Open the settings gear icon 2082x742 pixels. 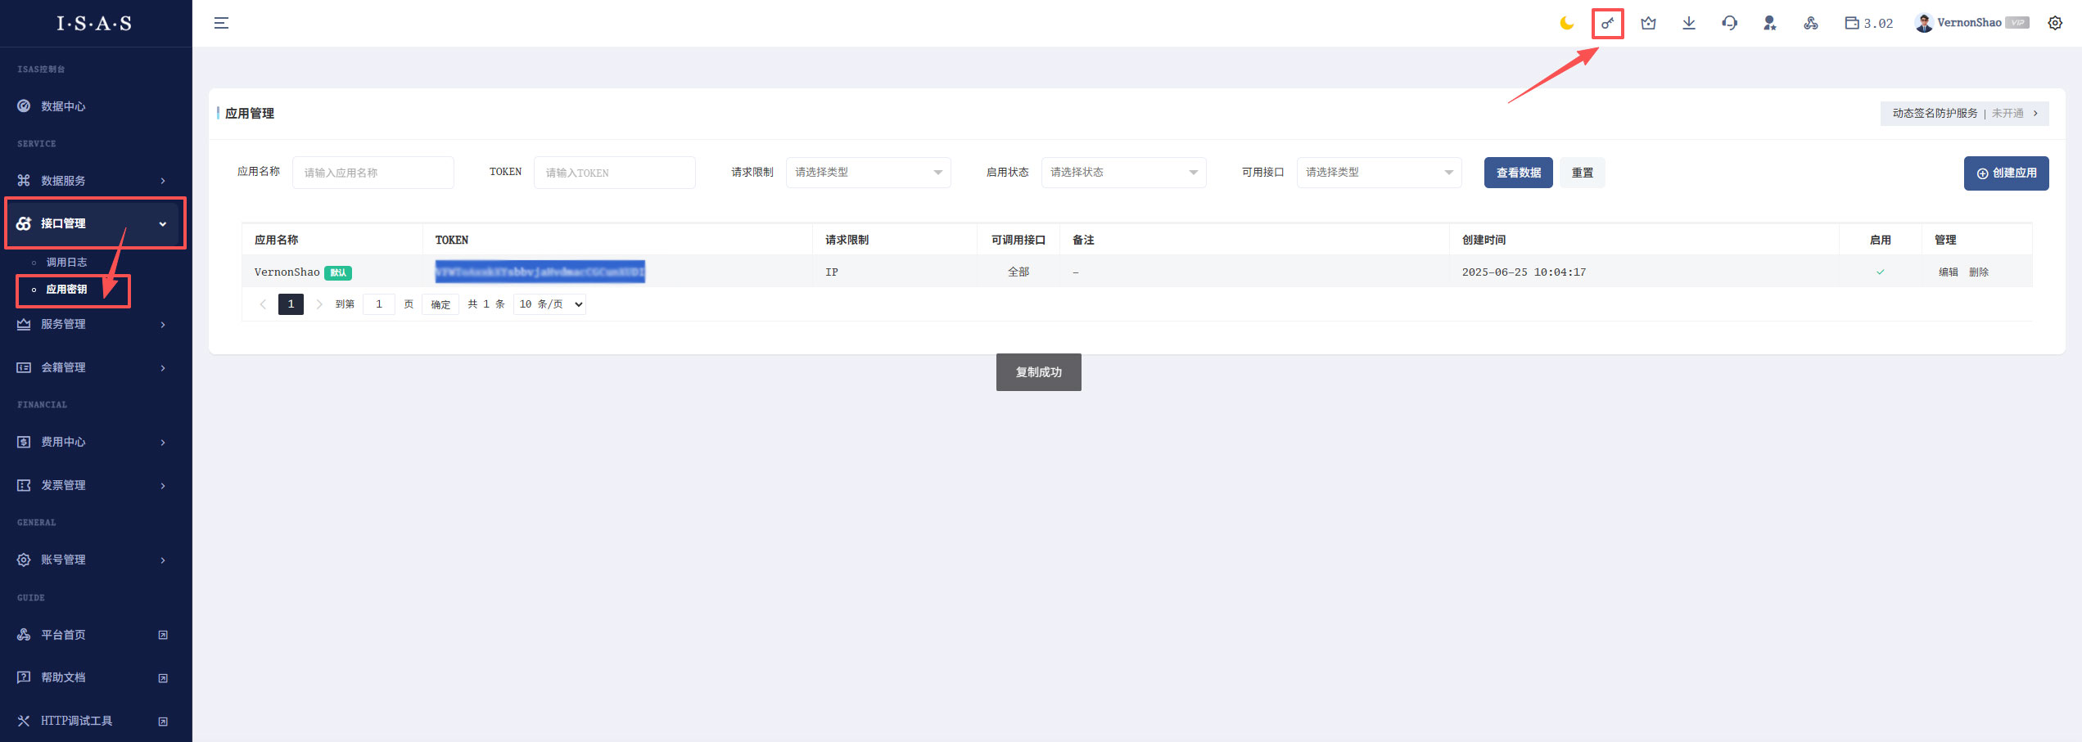(x=2054, y=23)
